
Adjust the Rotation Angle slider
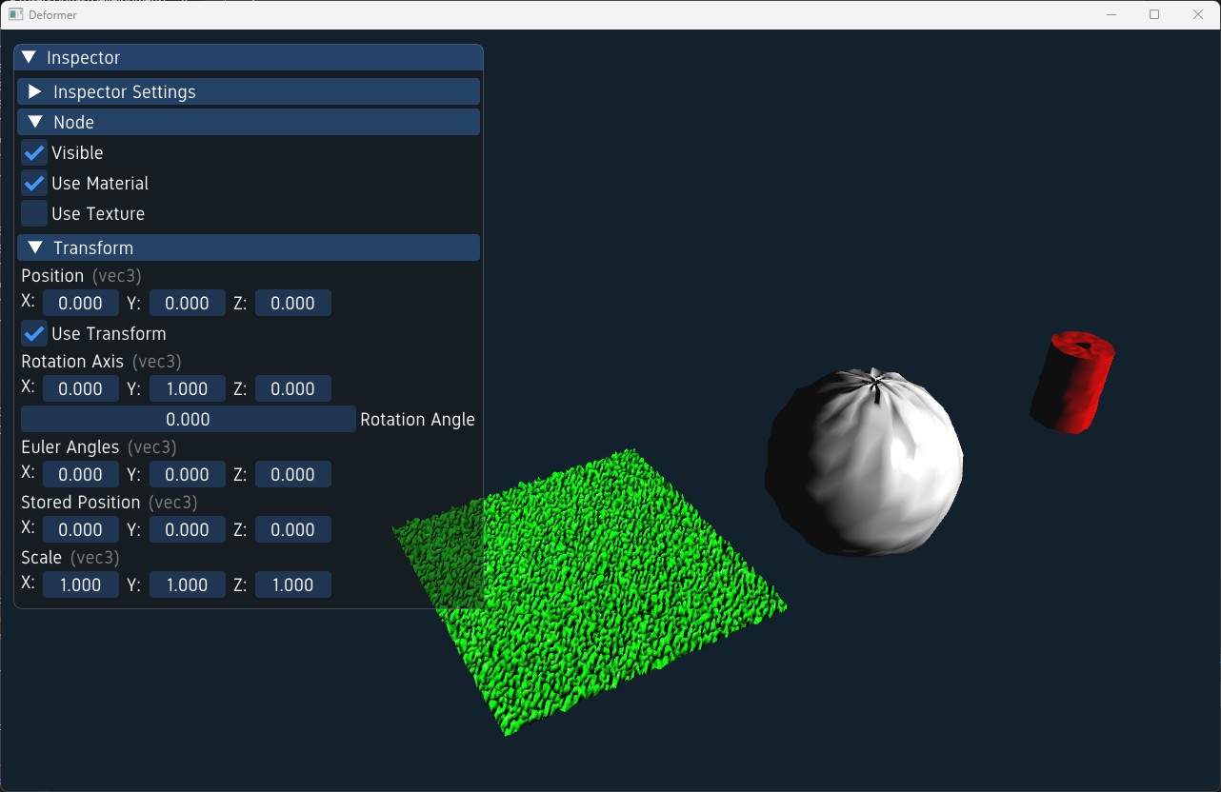coord(188,420)
